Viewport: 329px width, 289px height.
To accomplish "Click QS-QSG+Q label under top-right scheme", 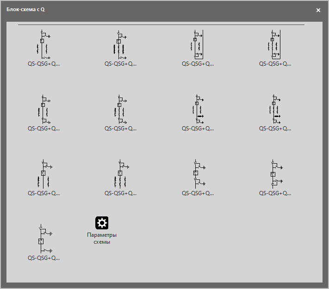I will click(x=275, y=64).
